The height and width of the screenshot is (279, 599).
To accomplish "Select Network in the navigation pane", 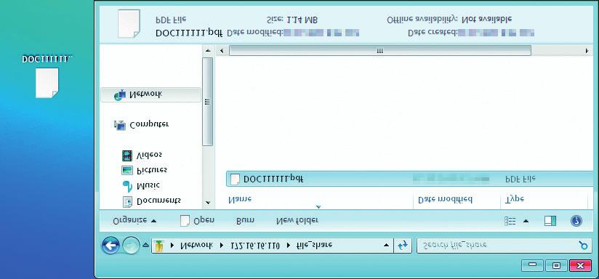I will [150, 95].
